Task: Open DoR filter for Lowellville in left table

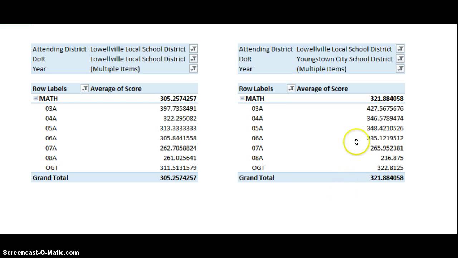Action: (x=193, y=59)
